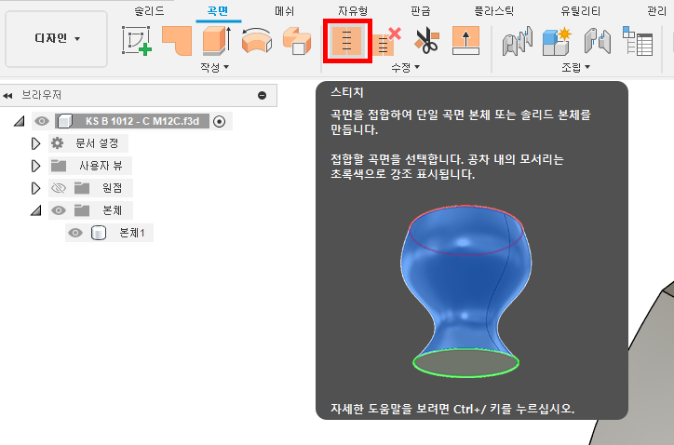Expand the 원점 folder
This screenshot has width=674, height=445.
point(35,188)
